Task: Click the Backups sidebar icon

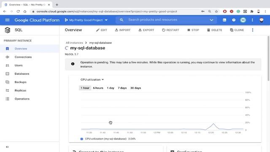Action: (7, 82)
